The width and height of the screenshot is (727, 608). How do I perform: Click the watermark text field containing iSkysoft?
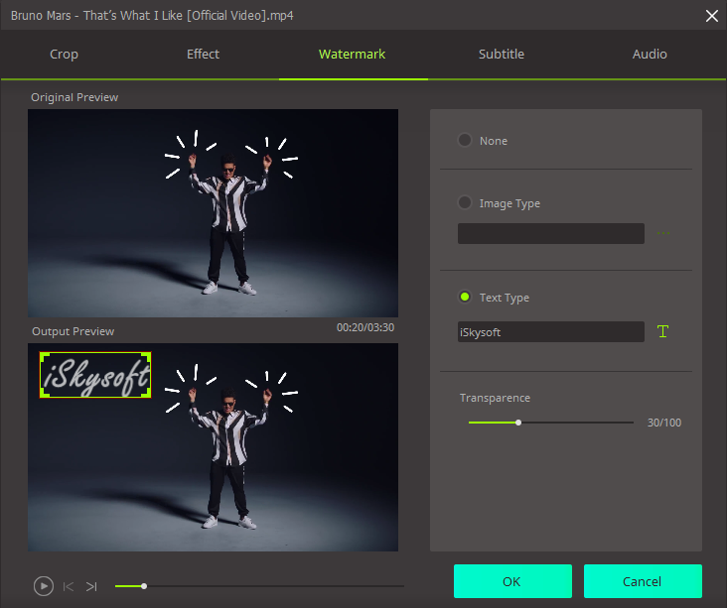tap(550, 332)
